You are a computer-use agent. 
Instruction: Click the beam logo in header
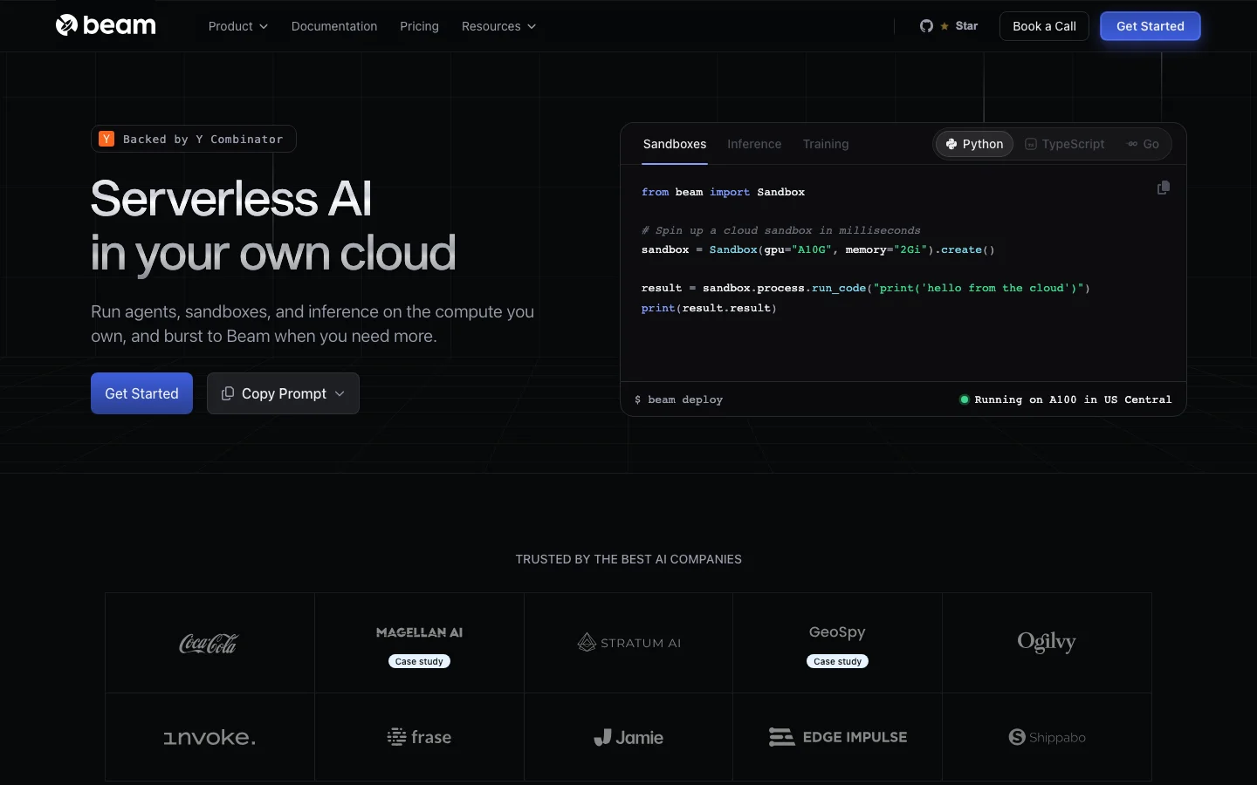pyautogui.click(x=106, y=25)
